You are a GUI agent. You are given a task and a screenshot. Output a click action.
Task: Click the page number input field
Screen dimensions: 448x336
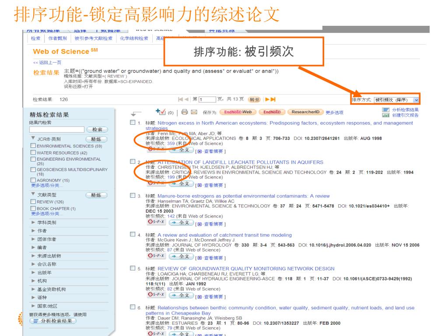click(x=207, y=99)
